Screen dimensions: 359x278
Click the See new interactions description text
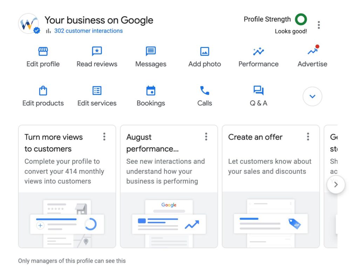[165, 171]
